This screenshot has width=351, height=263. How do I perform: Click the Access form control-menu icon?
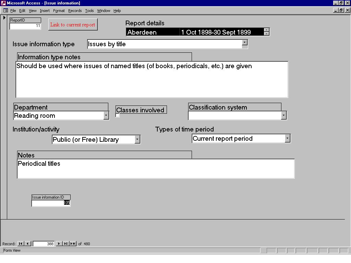5,11
